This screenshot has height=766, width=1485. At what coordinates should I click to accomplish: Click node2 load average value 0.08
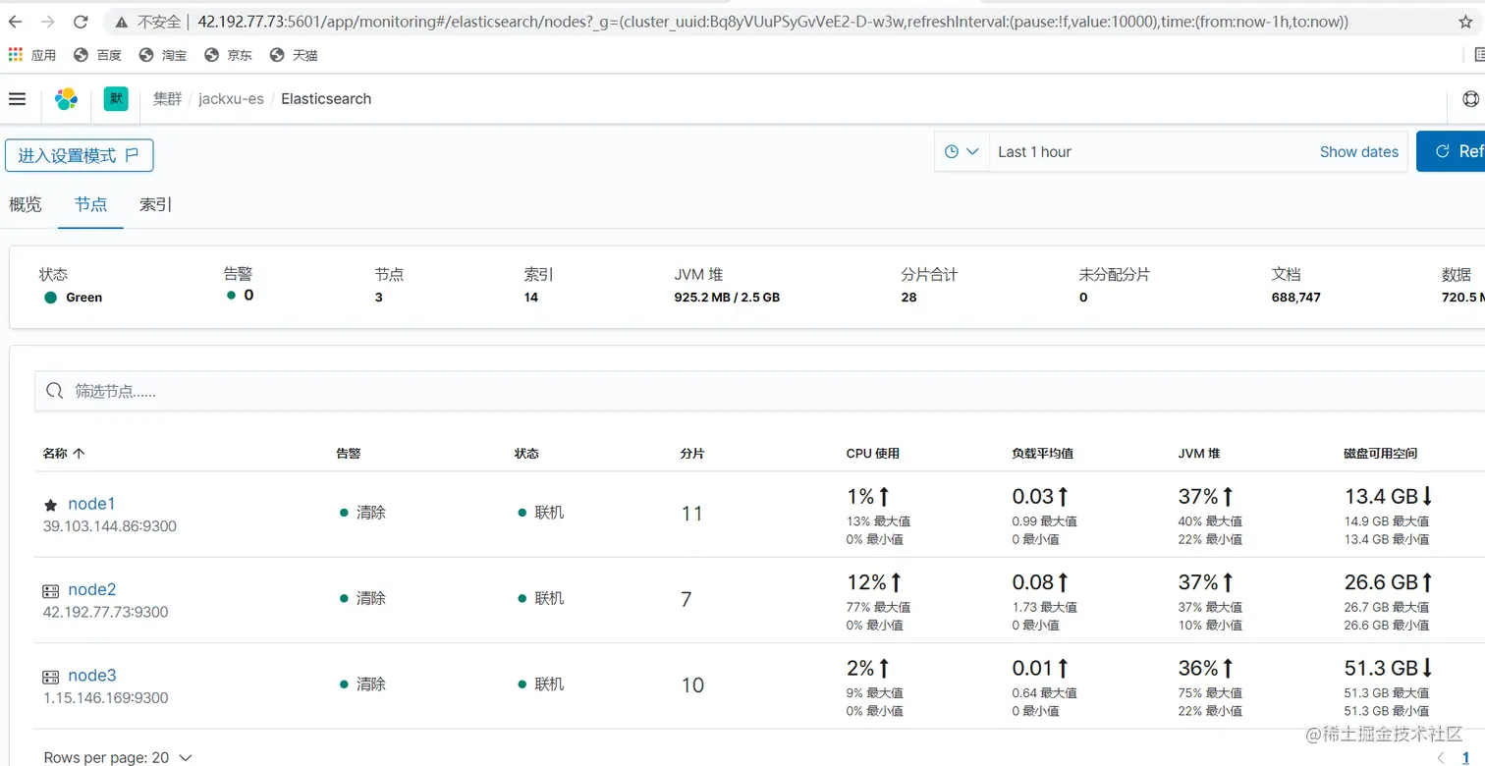pyautogui.click(x=1033, y=582)
